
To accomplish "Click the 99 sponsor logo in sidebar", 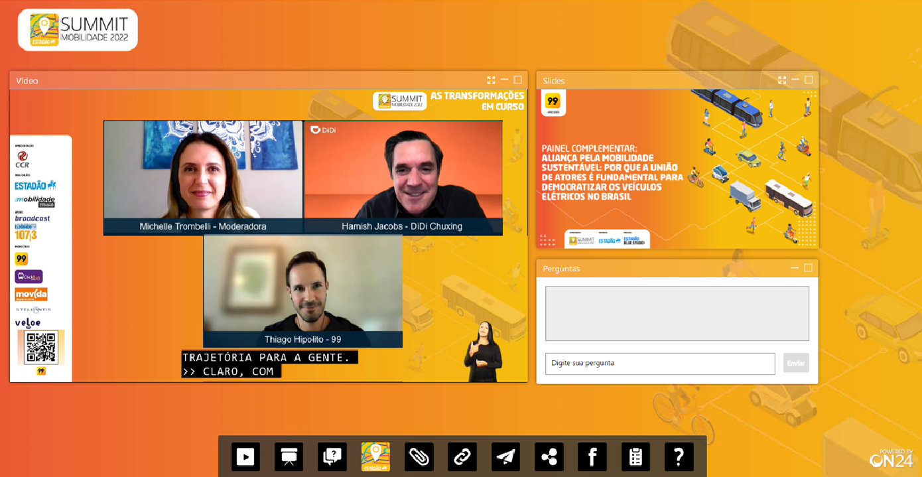I will click(x=21, y=259).
